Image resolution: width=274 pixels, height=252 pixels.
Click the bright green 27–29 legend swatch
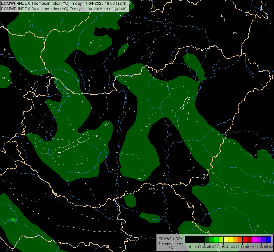216,239
